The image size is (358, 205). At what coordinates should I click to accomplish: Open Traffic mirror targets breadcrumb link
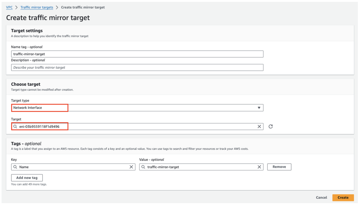[x=37, y=7]
